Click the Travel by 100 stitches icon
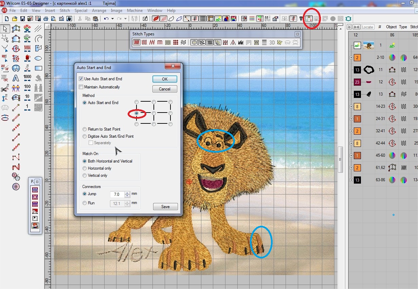418x289 pixels. click(x=28, y=88)
